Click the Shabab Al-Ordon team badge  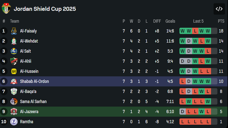14,81
